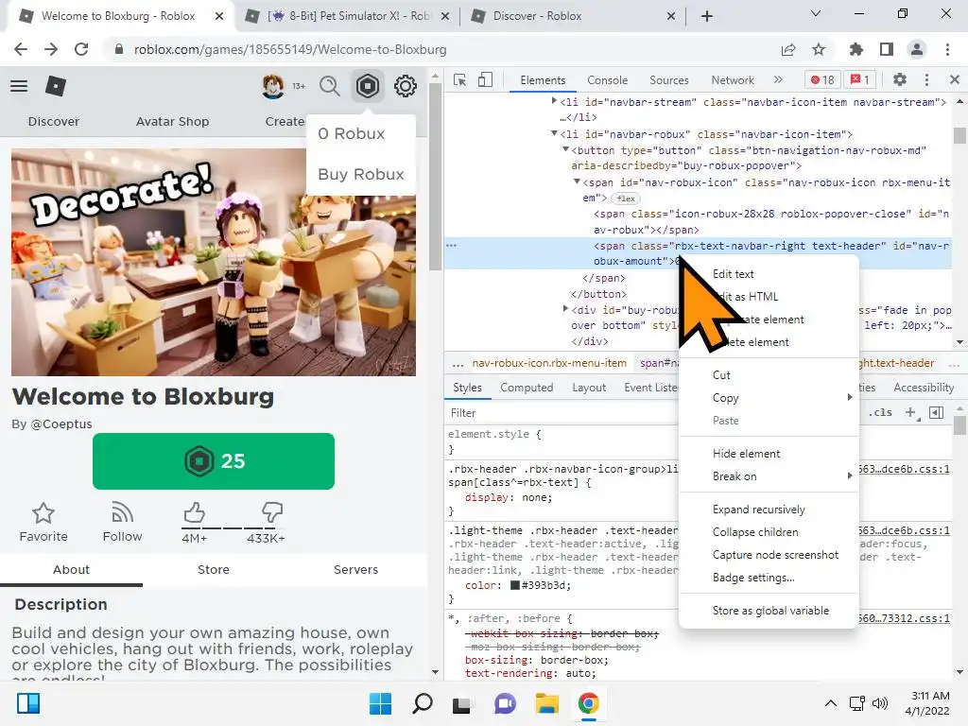Viewport: 968px width, 726px height.
Task: Open the Copy submenu arrow
Action: 850,398
